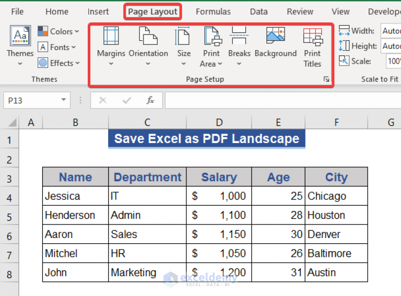This screenshot has width=401, height=296.
Task: Open the Page Setup dialog launcher
Action: [326, 79]
